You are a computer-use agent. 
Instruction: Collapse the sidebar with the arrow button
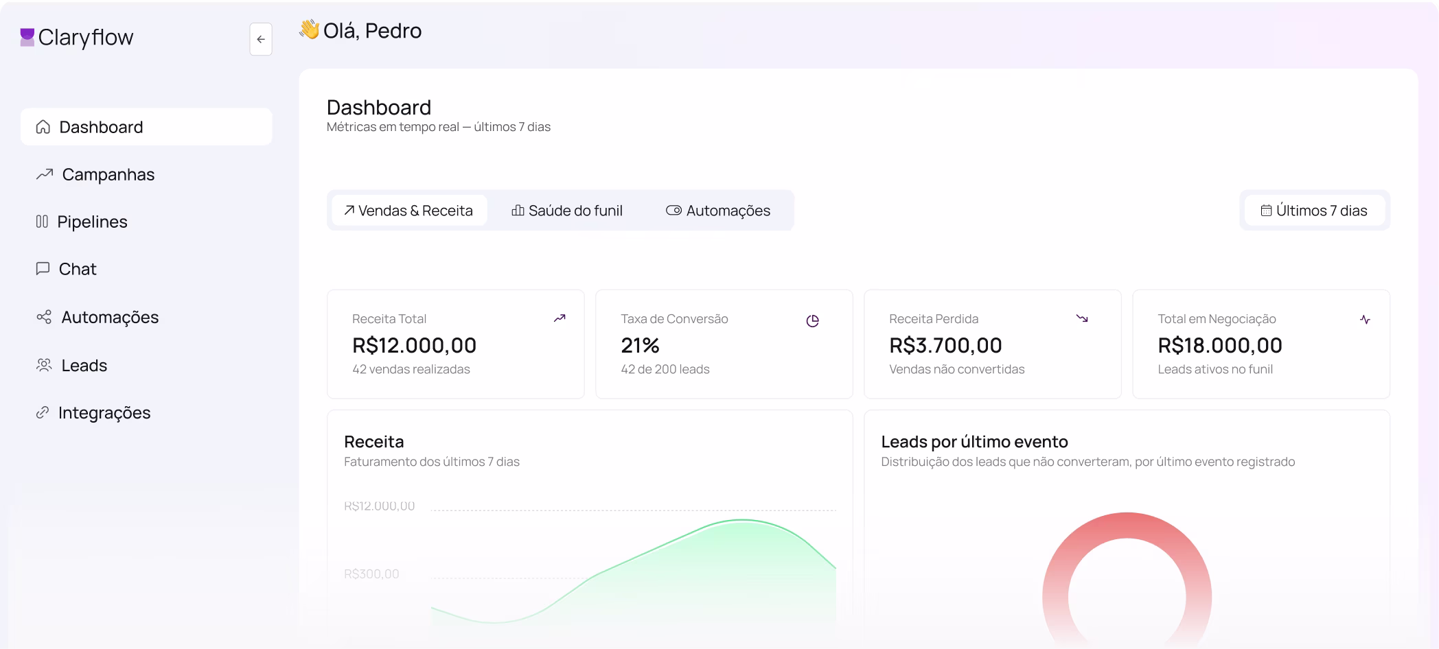pos(261,39)
